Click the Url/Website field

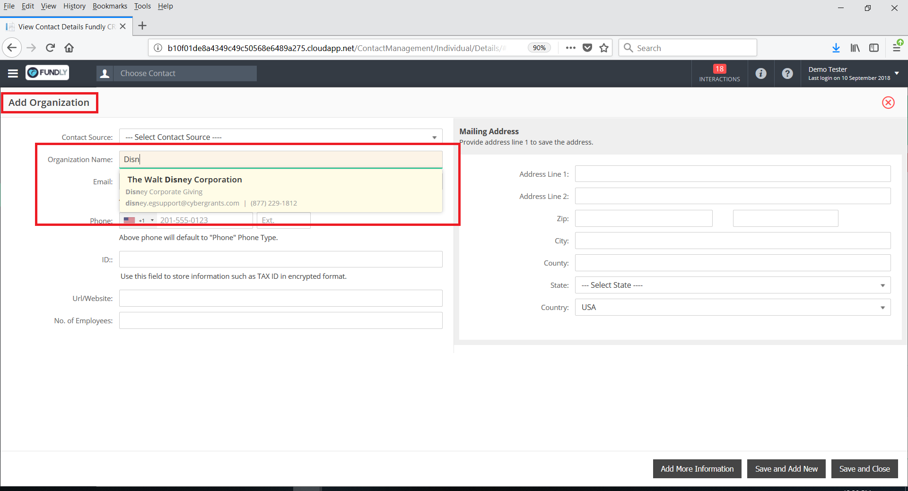(x=280, y=298)
